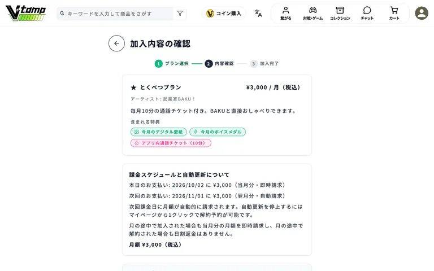The image size is (434, 271).
Task: Click the 含まれる特典 label
Action: click(145, 122)
